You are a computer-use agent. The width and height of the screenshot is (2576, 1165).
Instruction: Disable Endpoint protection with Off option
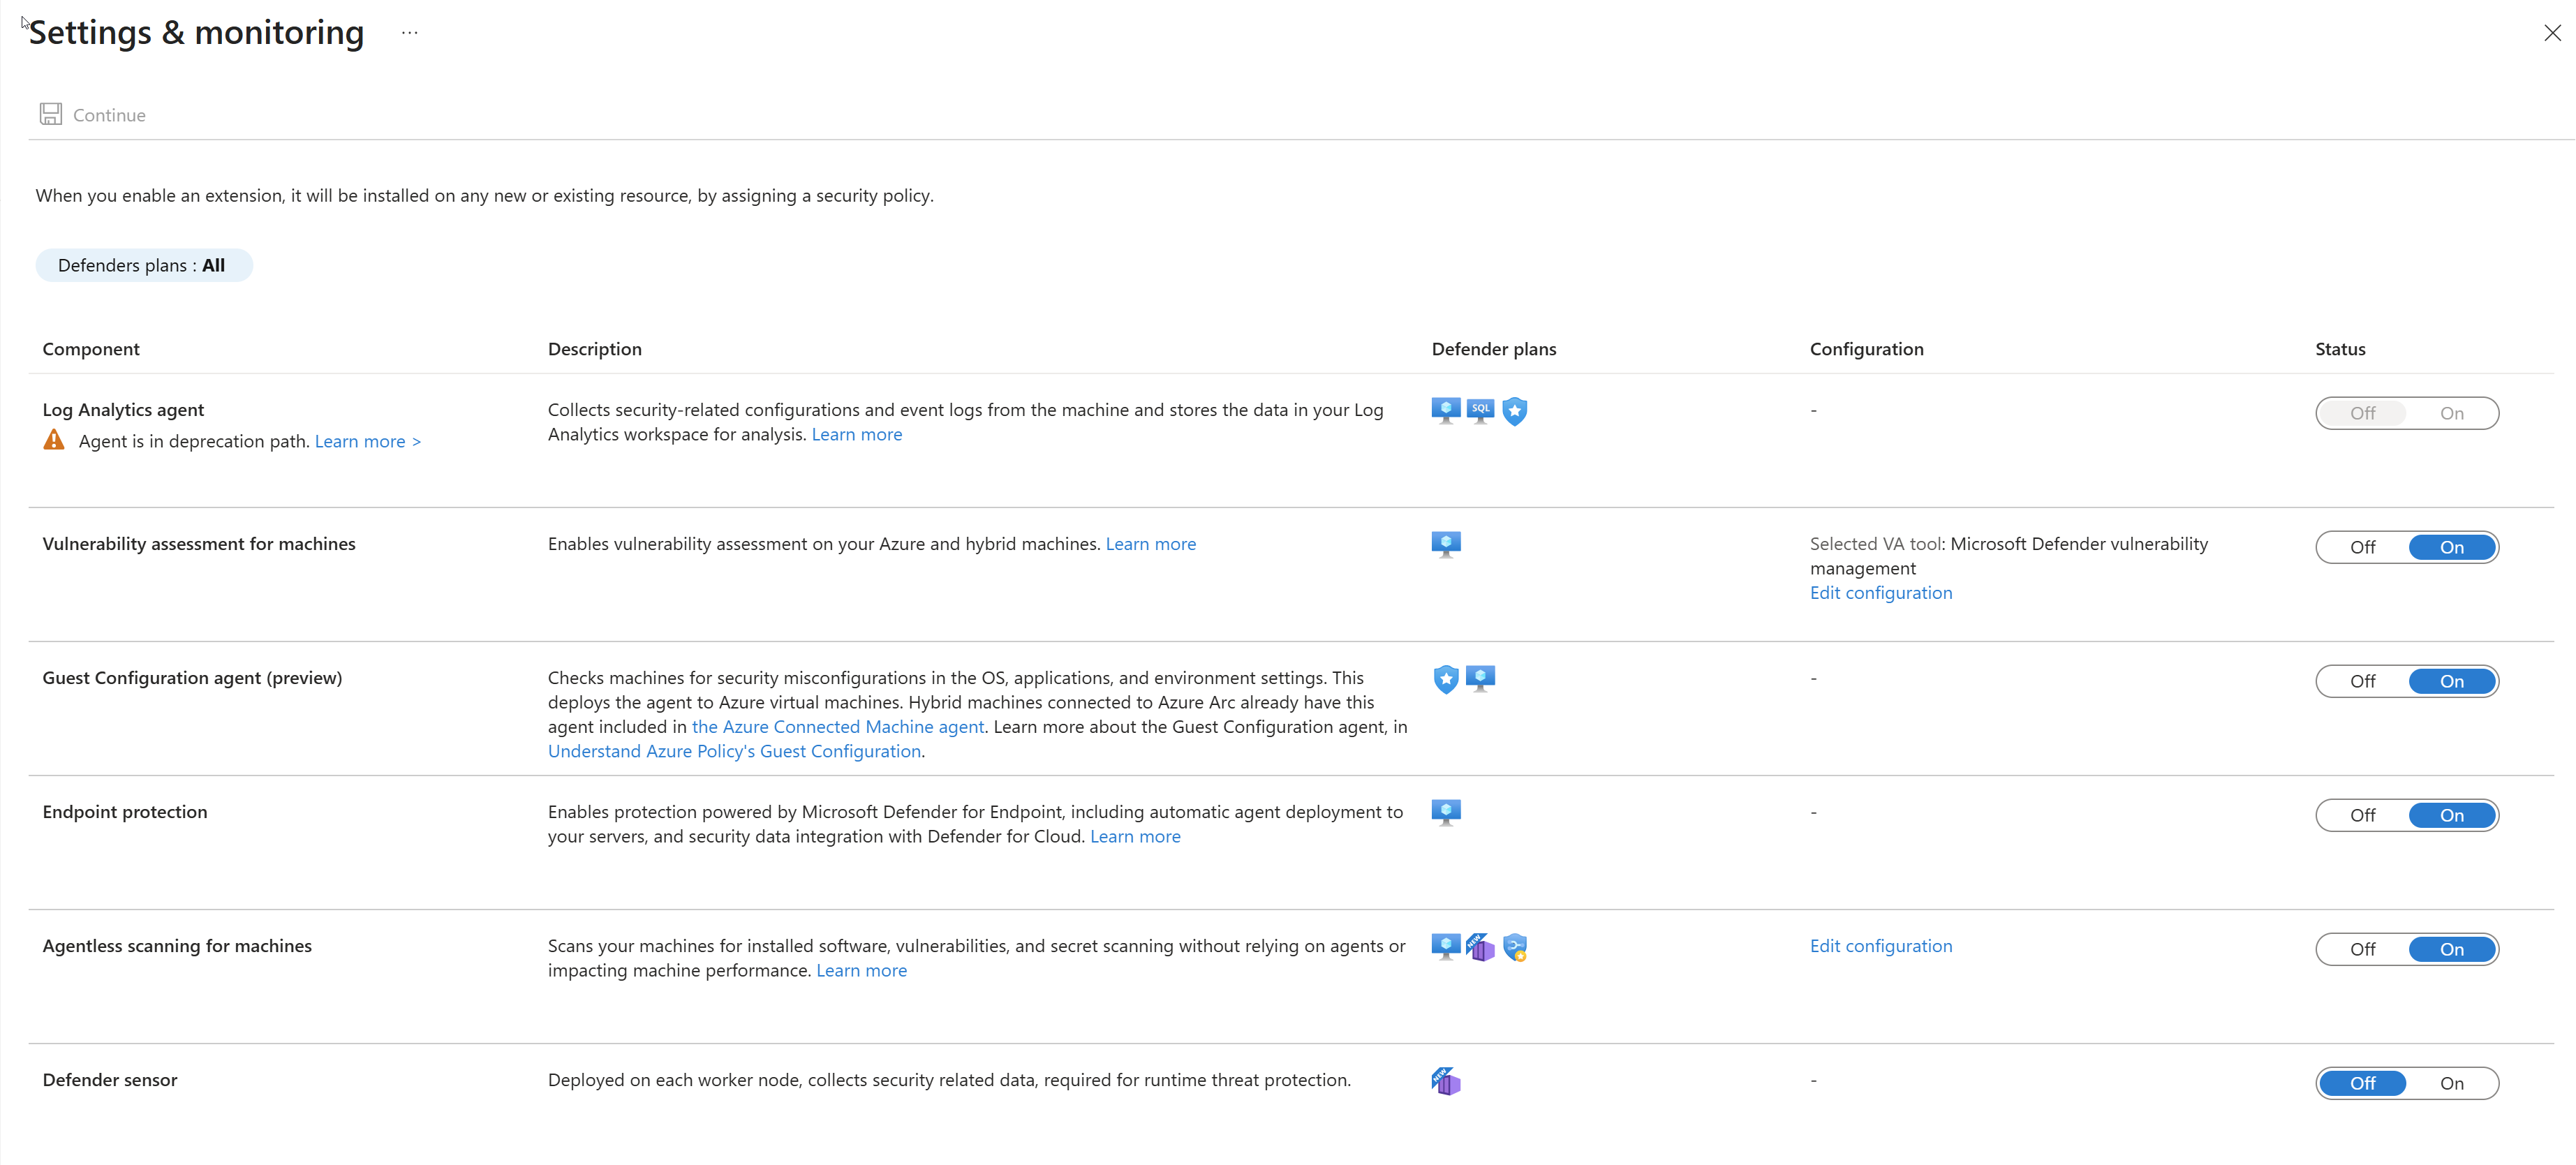2362,815
